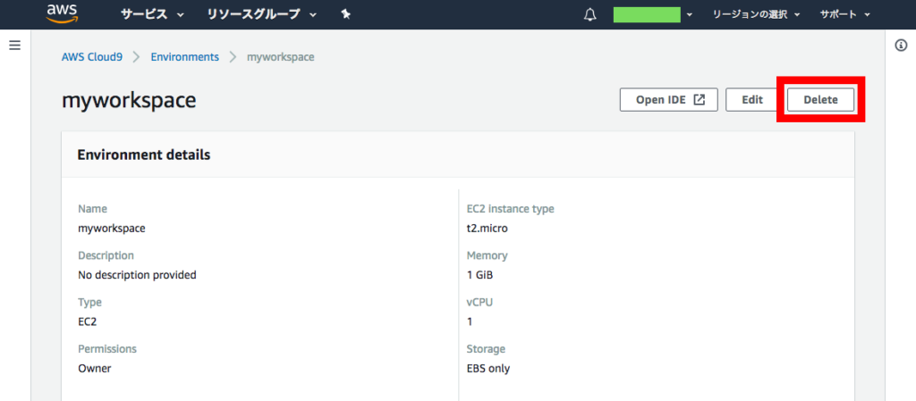Click the Environment details panel header
This screenshot has height=401, width=916.
click(458, 155)
